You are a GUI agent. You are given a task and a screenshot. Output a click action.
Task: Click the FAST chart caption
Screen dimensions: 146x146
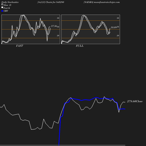20,46
